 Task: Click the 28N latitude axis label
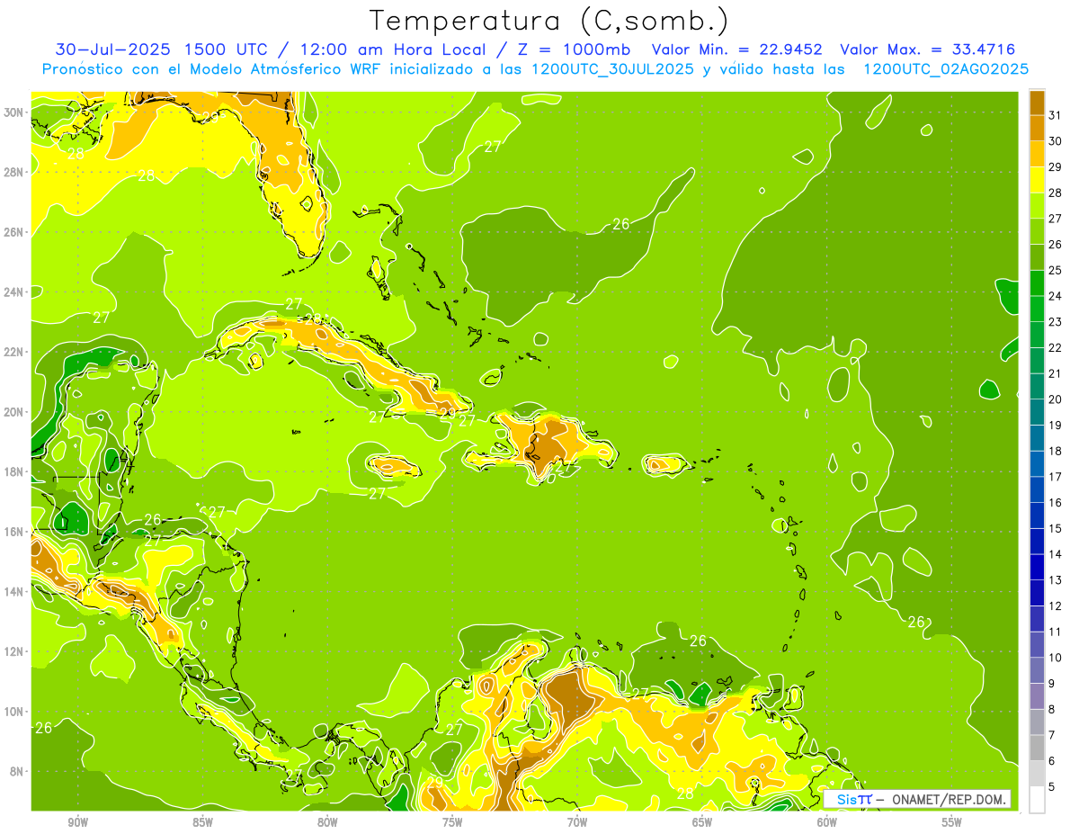14,172
